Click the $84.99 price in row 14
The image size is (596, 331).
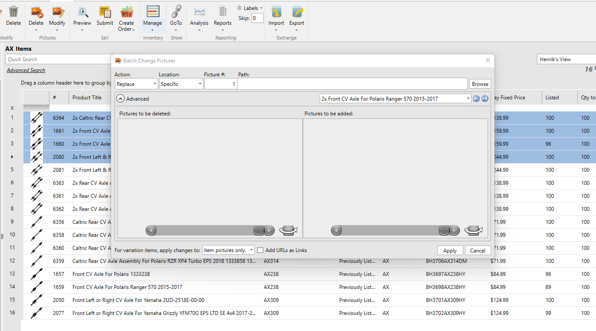[x=498, y=287]
